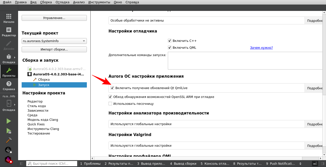Open the Инструменты menu
The height and width of the screenshot is (167, 326).
pyautogui.click(x=99, y=2)
